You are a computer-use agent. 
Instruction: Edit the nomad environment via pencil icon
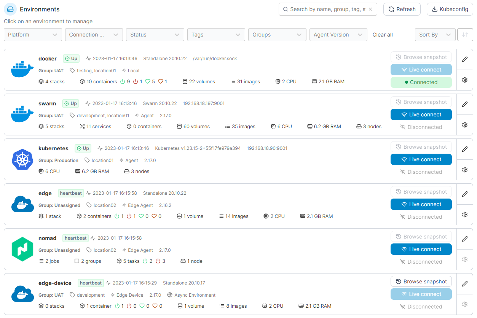[464, 239]
